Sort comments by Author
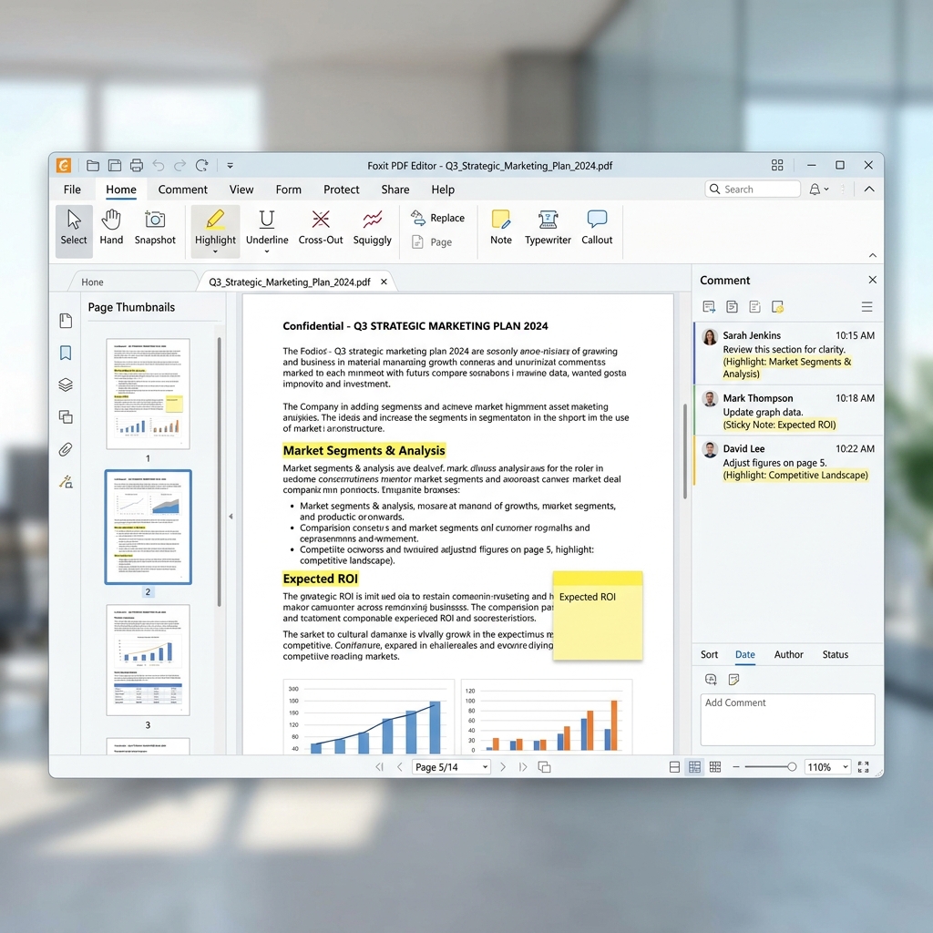The width and height of the screenshot is (933, 933). (x=788, y=654)
